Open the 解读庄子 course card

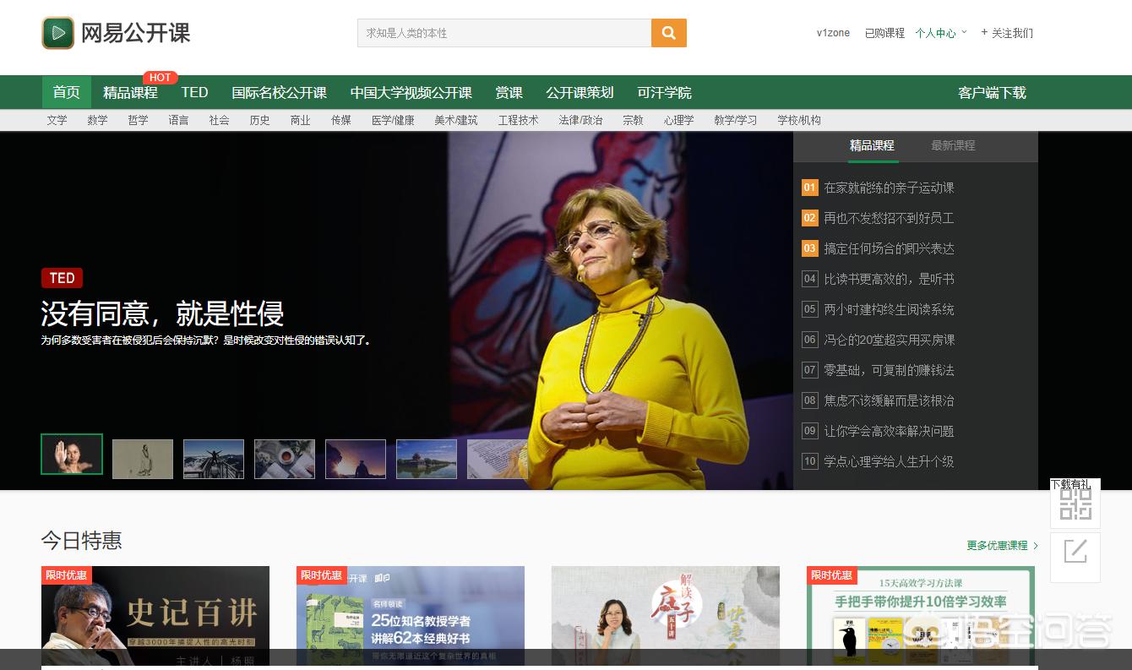click(666, 617)
